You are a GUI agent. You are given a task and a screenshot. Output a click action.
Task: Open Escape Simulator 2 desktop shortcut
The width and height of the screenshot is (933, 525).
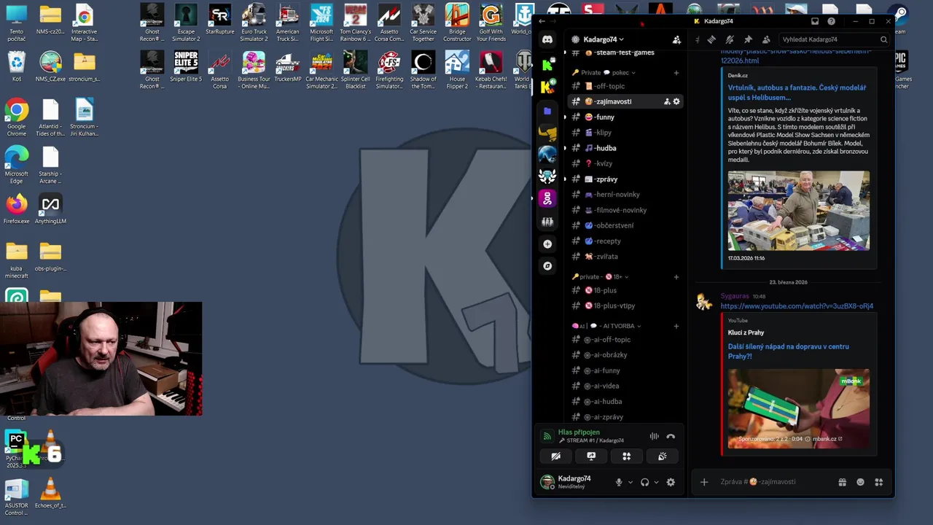point(186,23)
